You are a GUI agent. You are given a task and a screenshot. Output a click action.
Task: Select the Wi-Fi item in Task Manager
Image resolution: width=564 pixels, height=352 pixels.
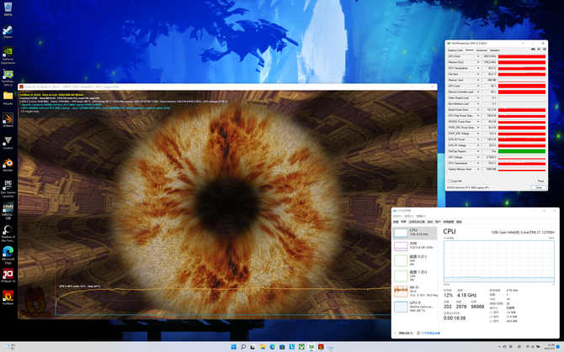[413, 290]
